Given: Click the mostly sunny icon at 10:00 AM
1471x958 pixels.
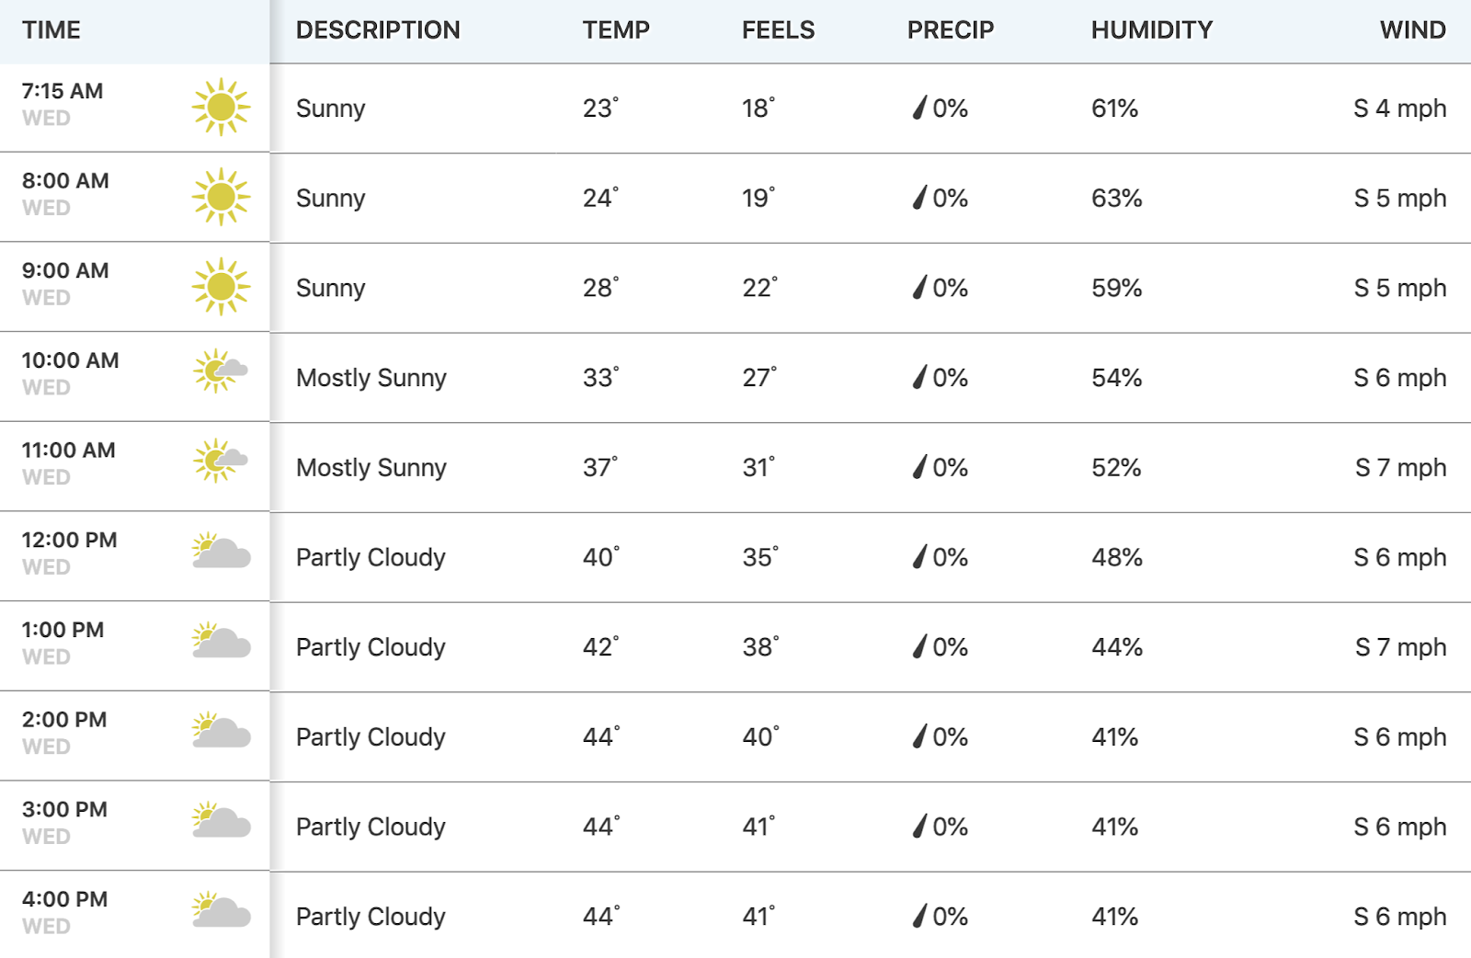Looking at the screenshot, I should pos(221,371).
